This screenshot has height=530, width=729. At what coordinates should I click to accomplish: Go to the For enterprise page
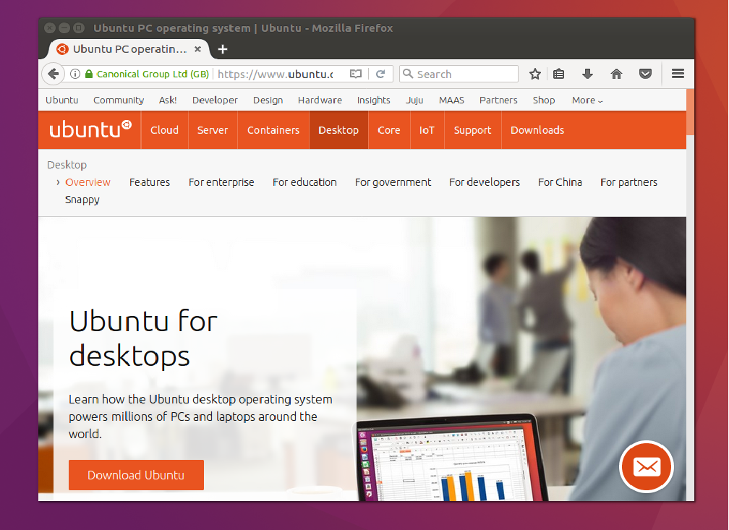(221, 182)
